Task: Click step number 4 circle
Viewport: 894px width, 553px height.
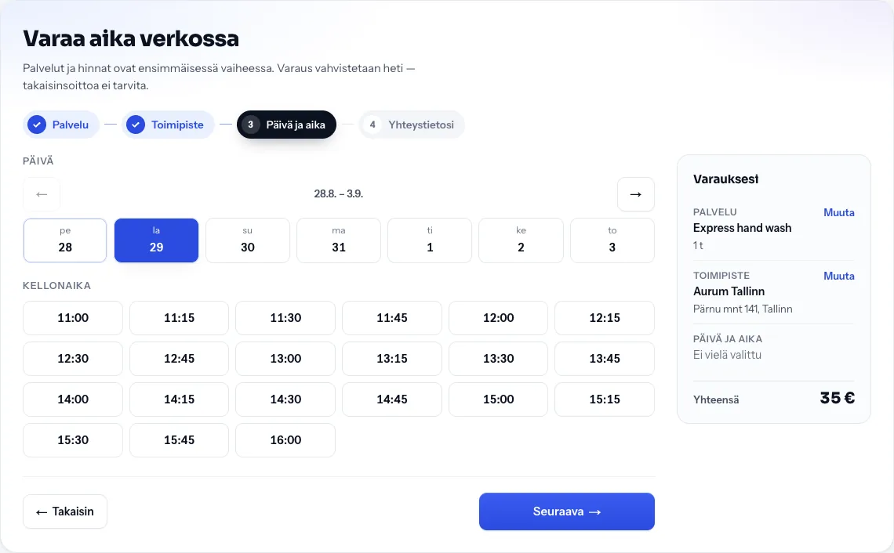Action: tap(372, 125)
